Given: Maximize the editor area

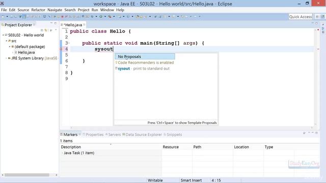Looking at the screenshot, I should tap(316, 23).
